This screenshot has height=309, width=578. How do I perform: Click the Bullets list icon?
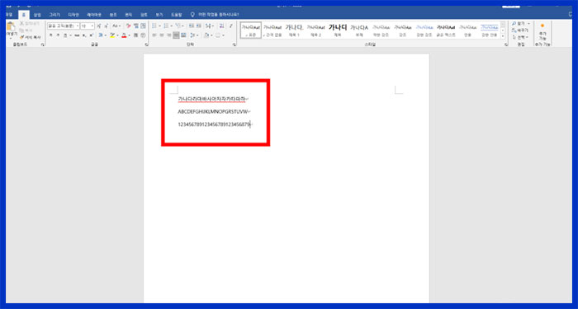click(154, 26)
